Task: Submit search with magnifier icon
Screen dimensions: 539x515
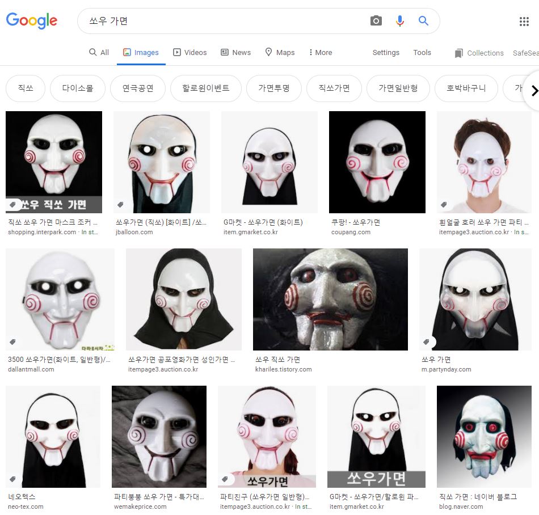Action: [x=423, y=21]
